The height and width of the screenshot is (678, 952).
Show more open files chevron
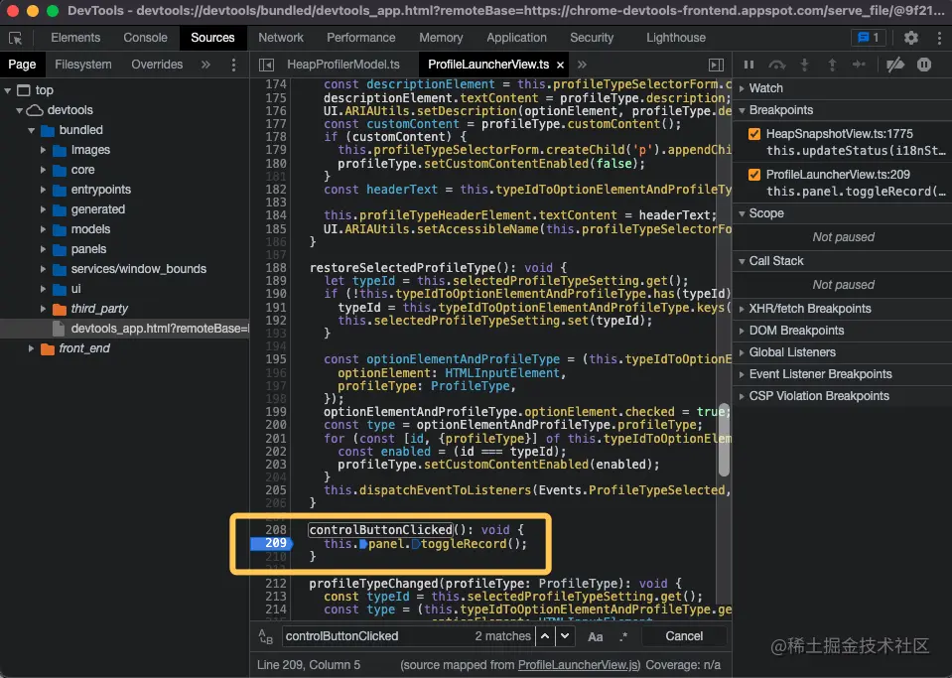[582, 65]
